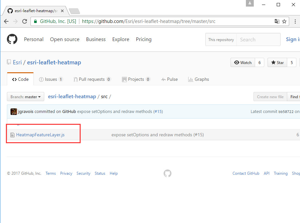Image resolution: width=300 pixels, height=223 pixels.
Task: Open the Privacy footer link
Action: click(66, 173)
